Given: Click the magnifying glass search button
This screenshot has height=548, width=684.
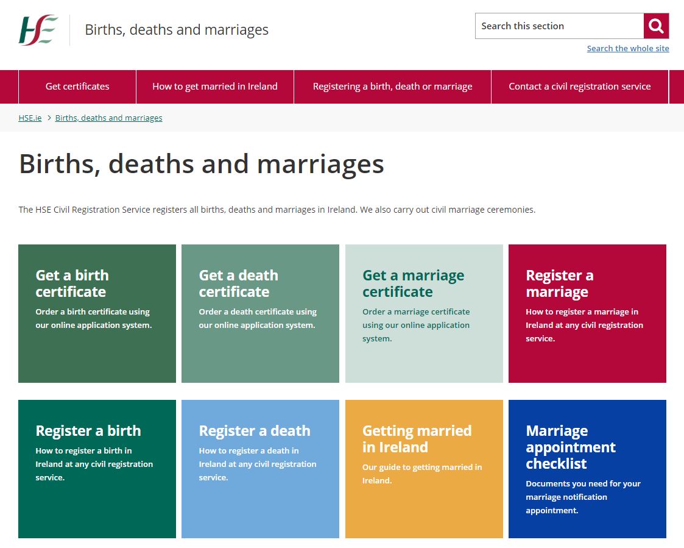Looking at the screenshot, I should coord(656,26).
